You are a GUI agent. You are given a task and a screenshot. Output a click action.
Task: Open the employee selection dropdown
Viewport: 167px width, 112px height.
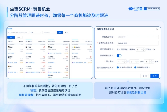pos(50,32)
